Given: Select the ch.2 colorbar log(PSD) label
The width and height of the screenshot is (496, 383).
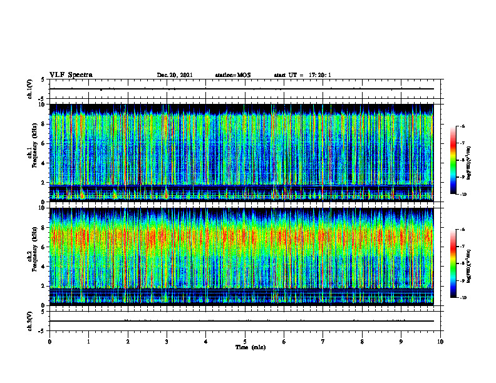Looking at the screenshot, I should pyautogui.click(x=469, y=266).
